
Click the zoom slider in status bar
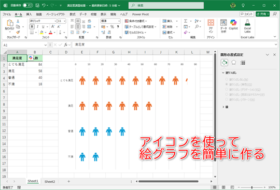[252, 187]
